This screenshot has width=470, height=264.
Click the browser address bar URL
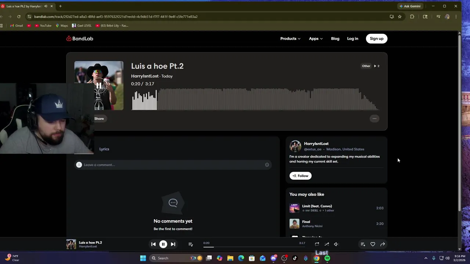(116, 16)
